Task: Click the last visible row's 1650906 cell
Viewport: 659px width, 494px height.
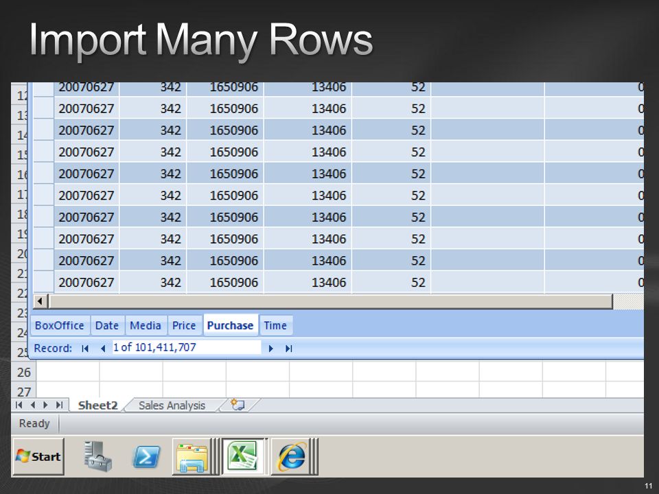Action: coord(225,282)
